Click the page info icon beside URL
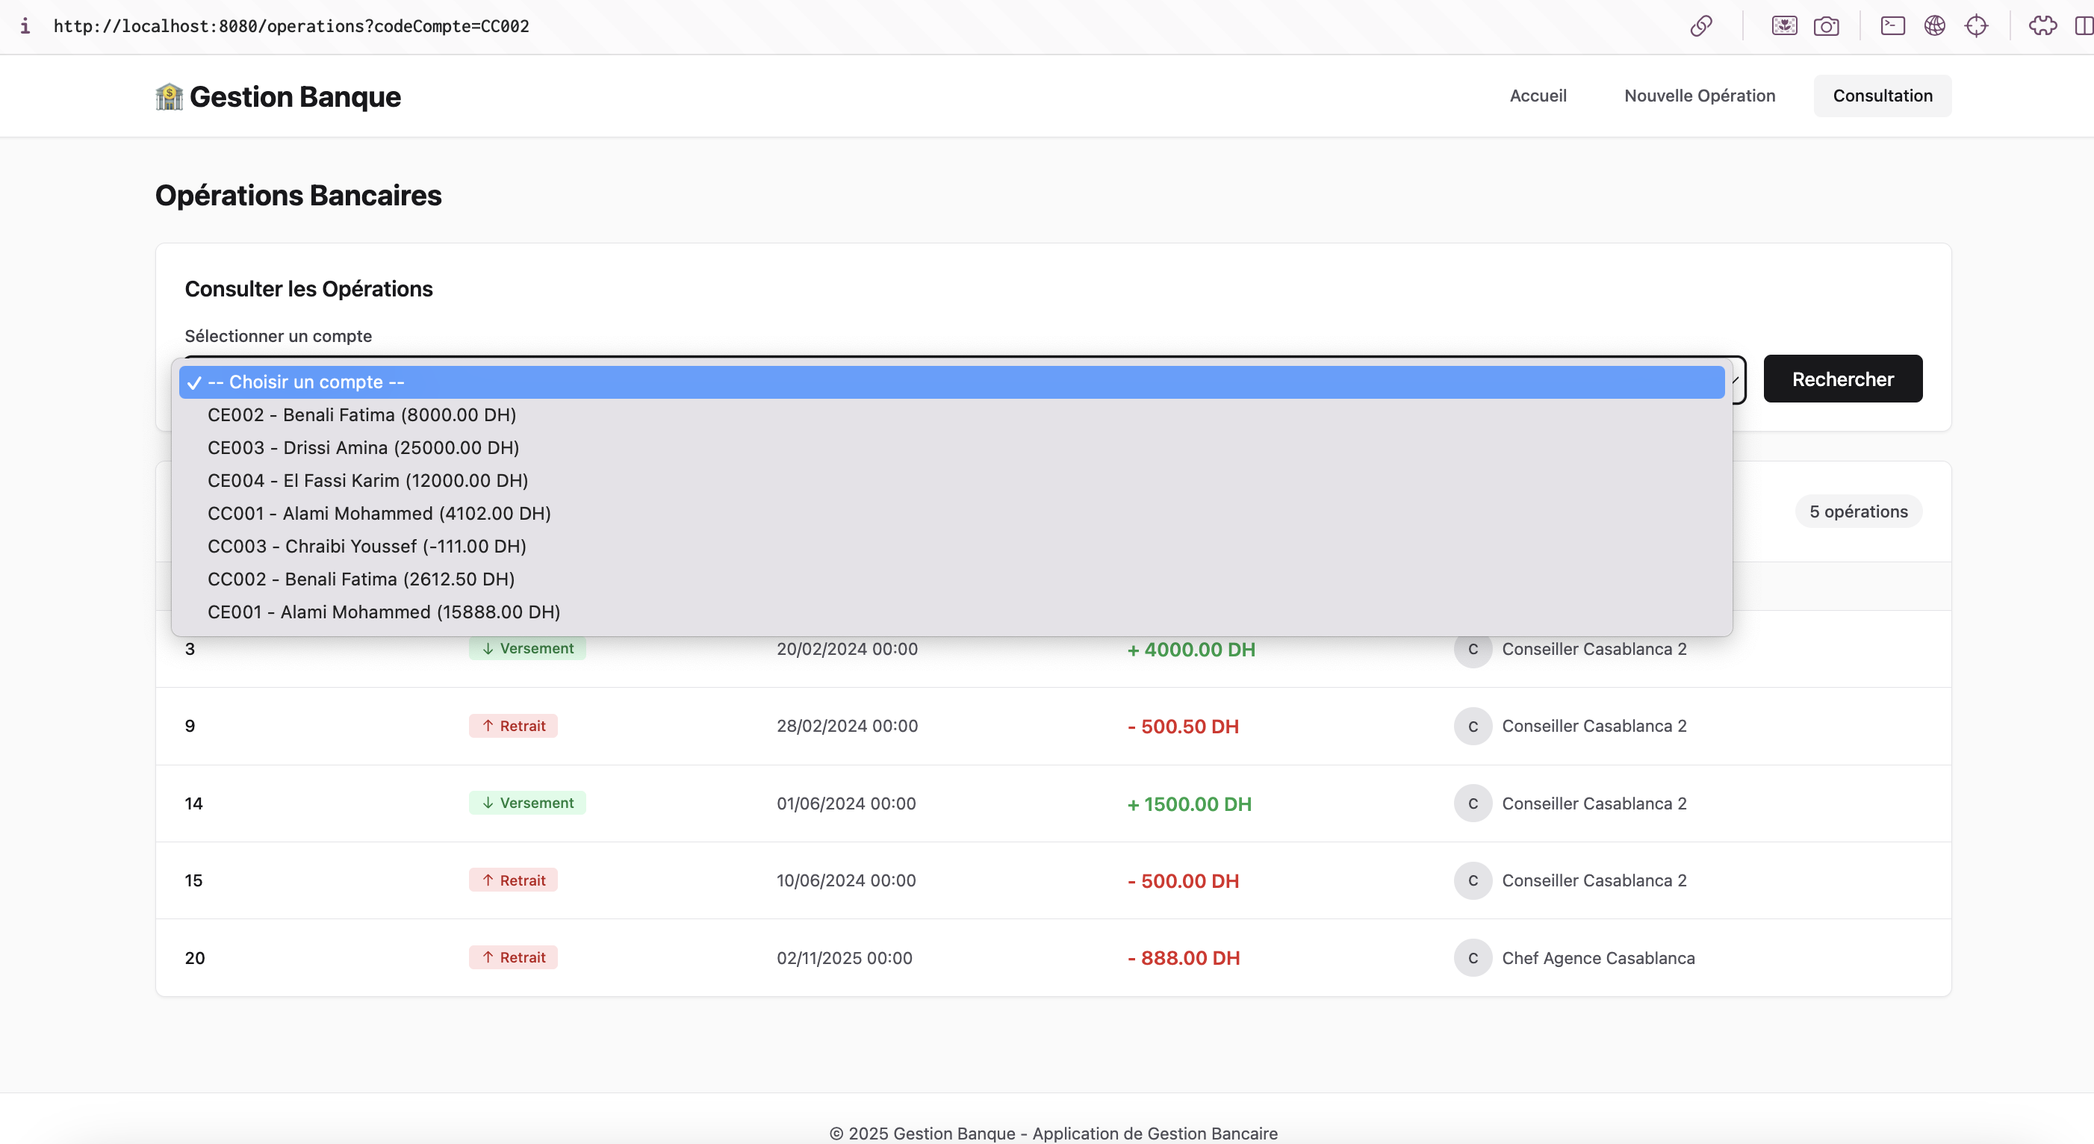This screenshot has height=1144, width=2094. pos(25,26)
